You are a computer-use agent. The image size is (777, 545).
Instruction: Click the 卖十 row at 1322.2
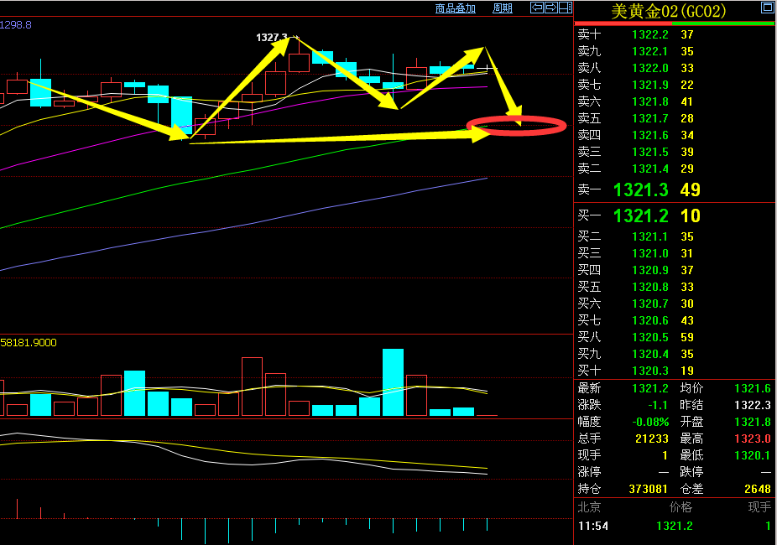pyautogui.click(x=650, y=34)
